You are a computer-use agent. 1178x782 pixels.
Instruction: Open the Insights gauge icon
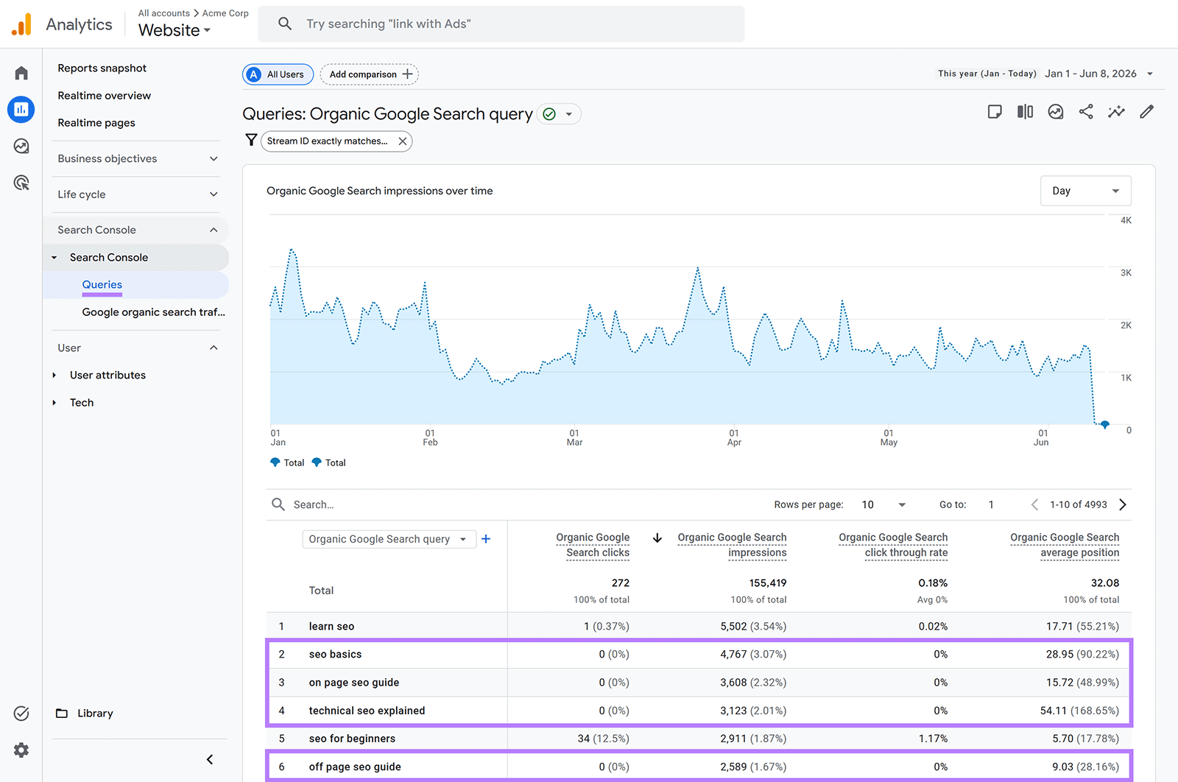1056,112
